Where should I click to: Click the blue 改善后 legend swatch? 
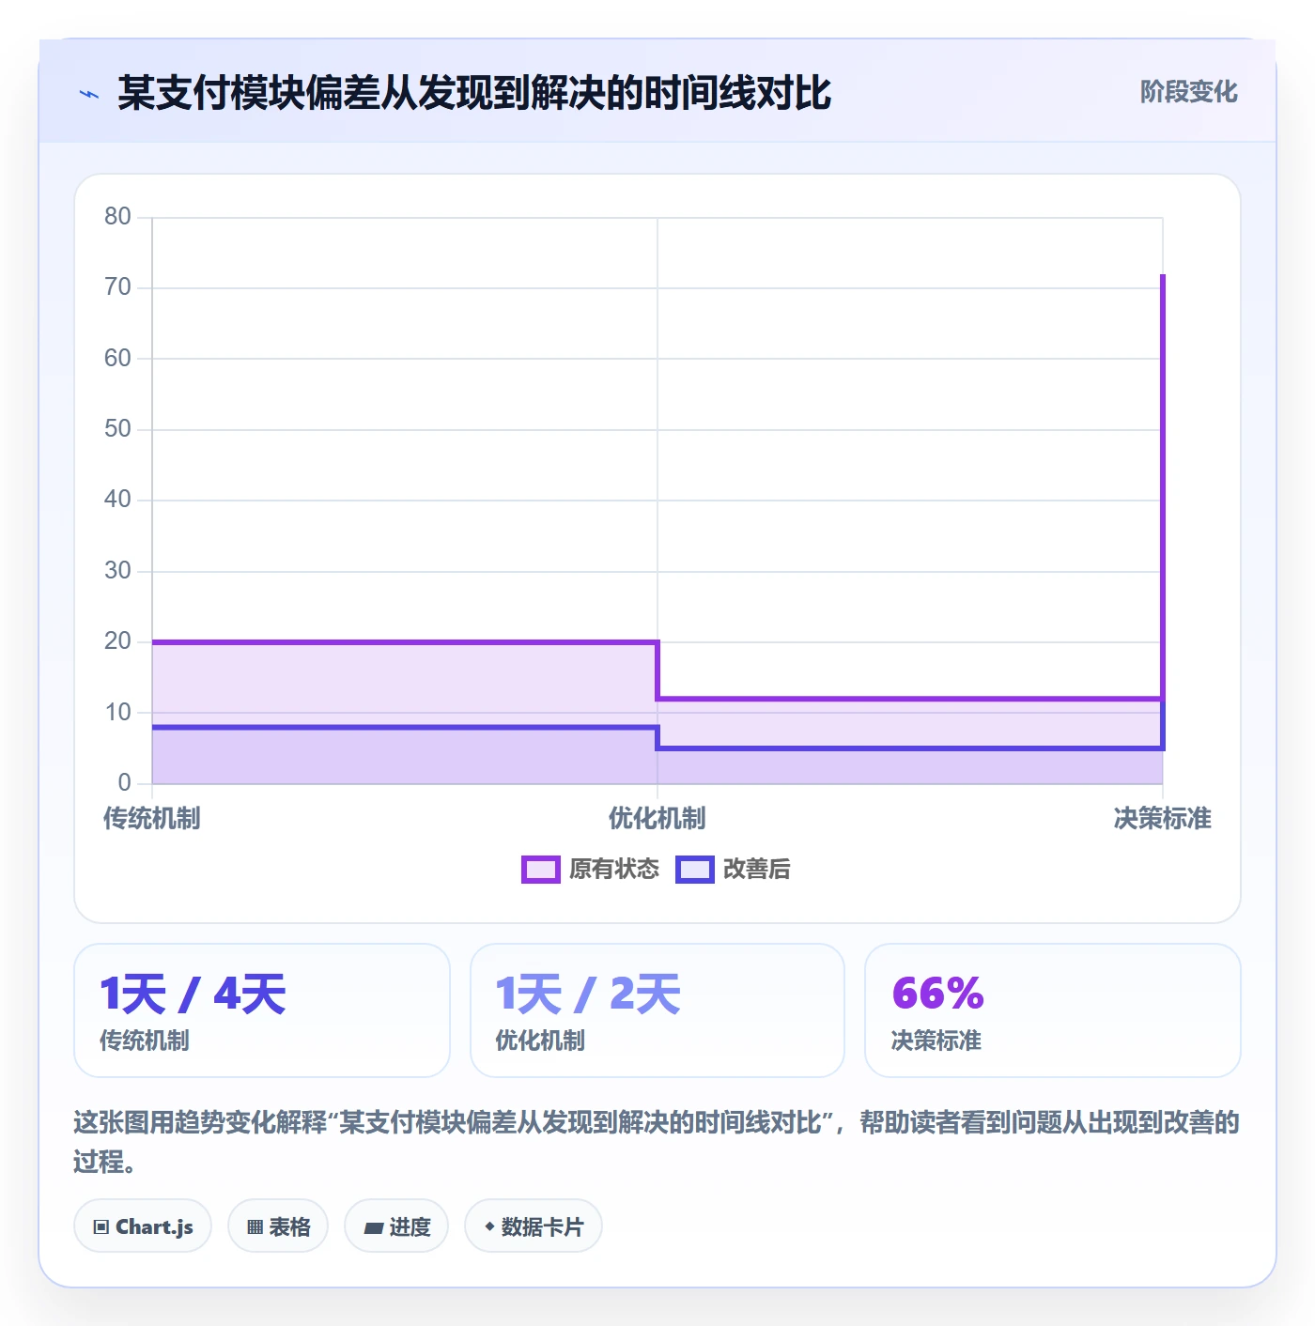click(x=695, y=870)
